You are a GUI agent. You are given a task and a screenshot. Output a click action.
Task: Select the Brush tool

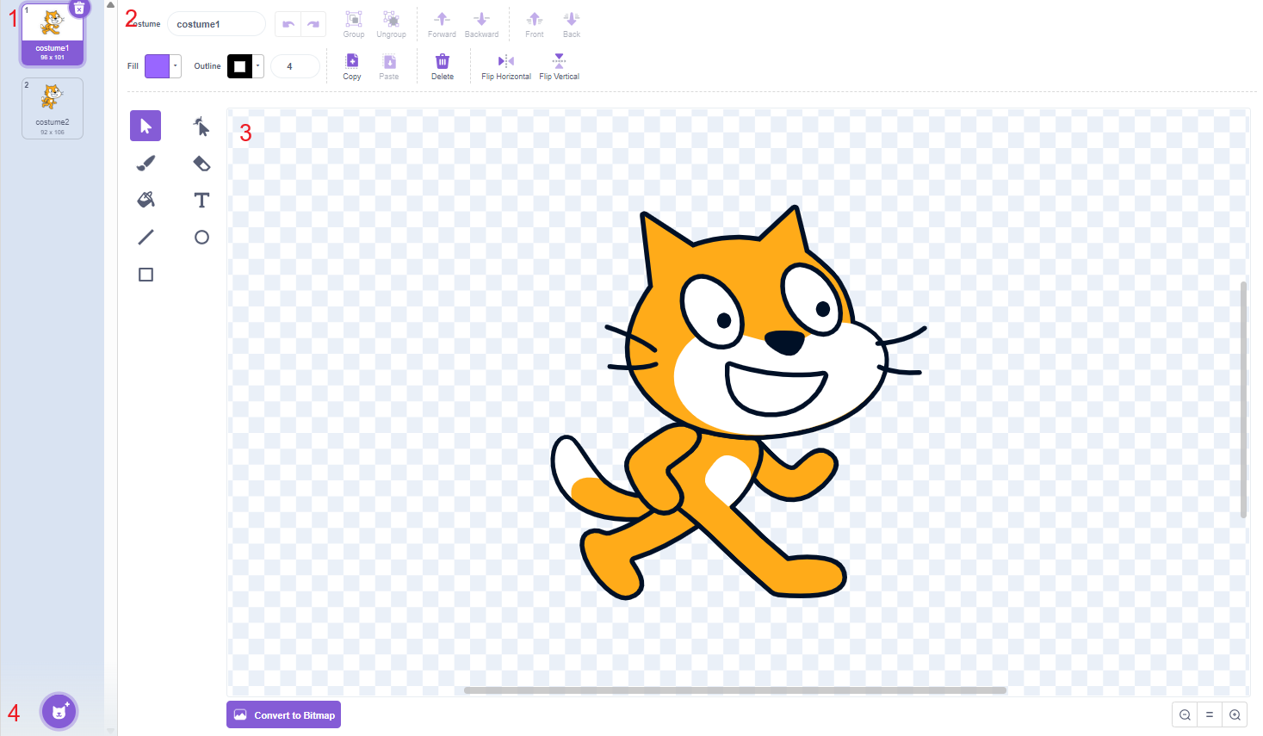point(146,164)
